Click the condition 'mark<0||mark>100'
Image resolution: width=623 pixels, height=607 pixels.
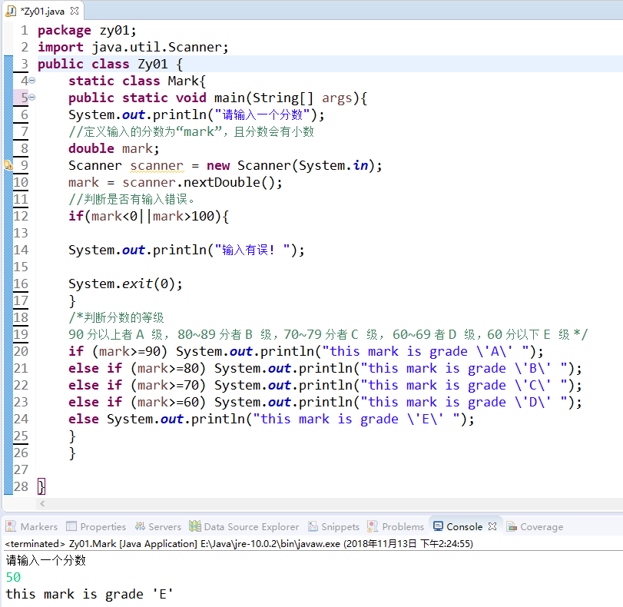tap(153, 216)
